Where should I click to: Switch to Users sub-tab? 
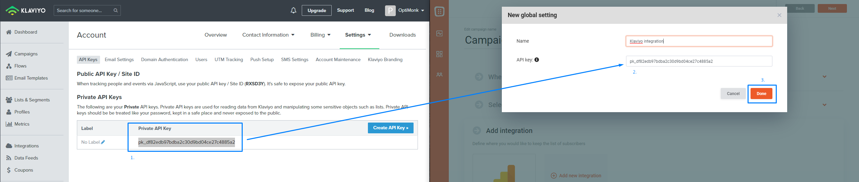[201, 59]
